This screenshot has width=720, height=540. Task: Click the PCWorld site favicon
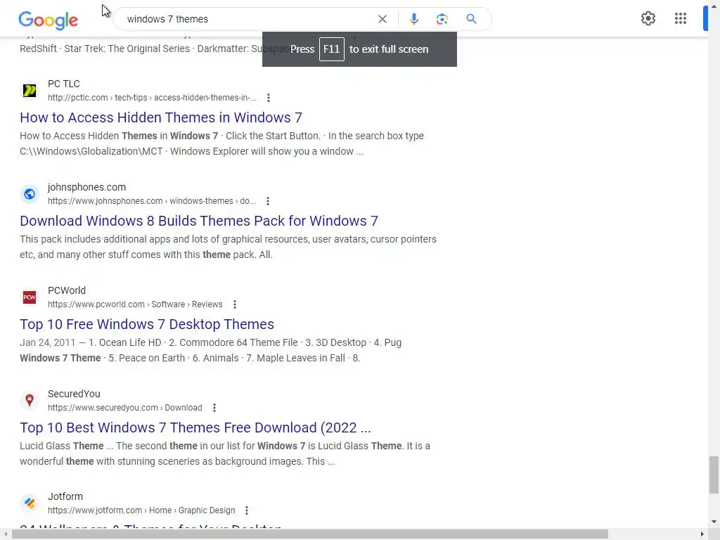tap(30, 297)
